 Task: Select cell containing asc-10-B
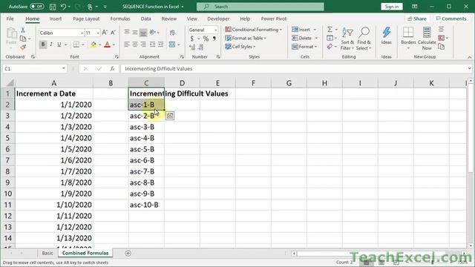click(146, 205)
